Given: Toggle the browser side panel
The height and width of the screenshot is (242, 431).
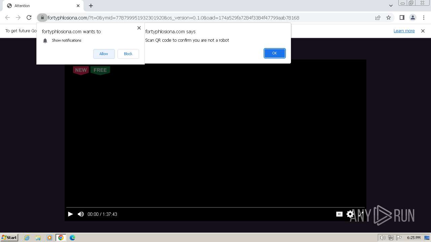Looking at the screenshot, I should click(402, 18).
